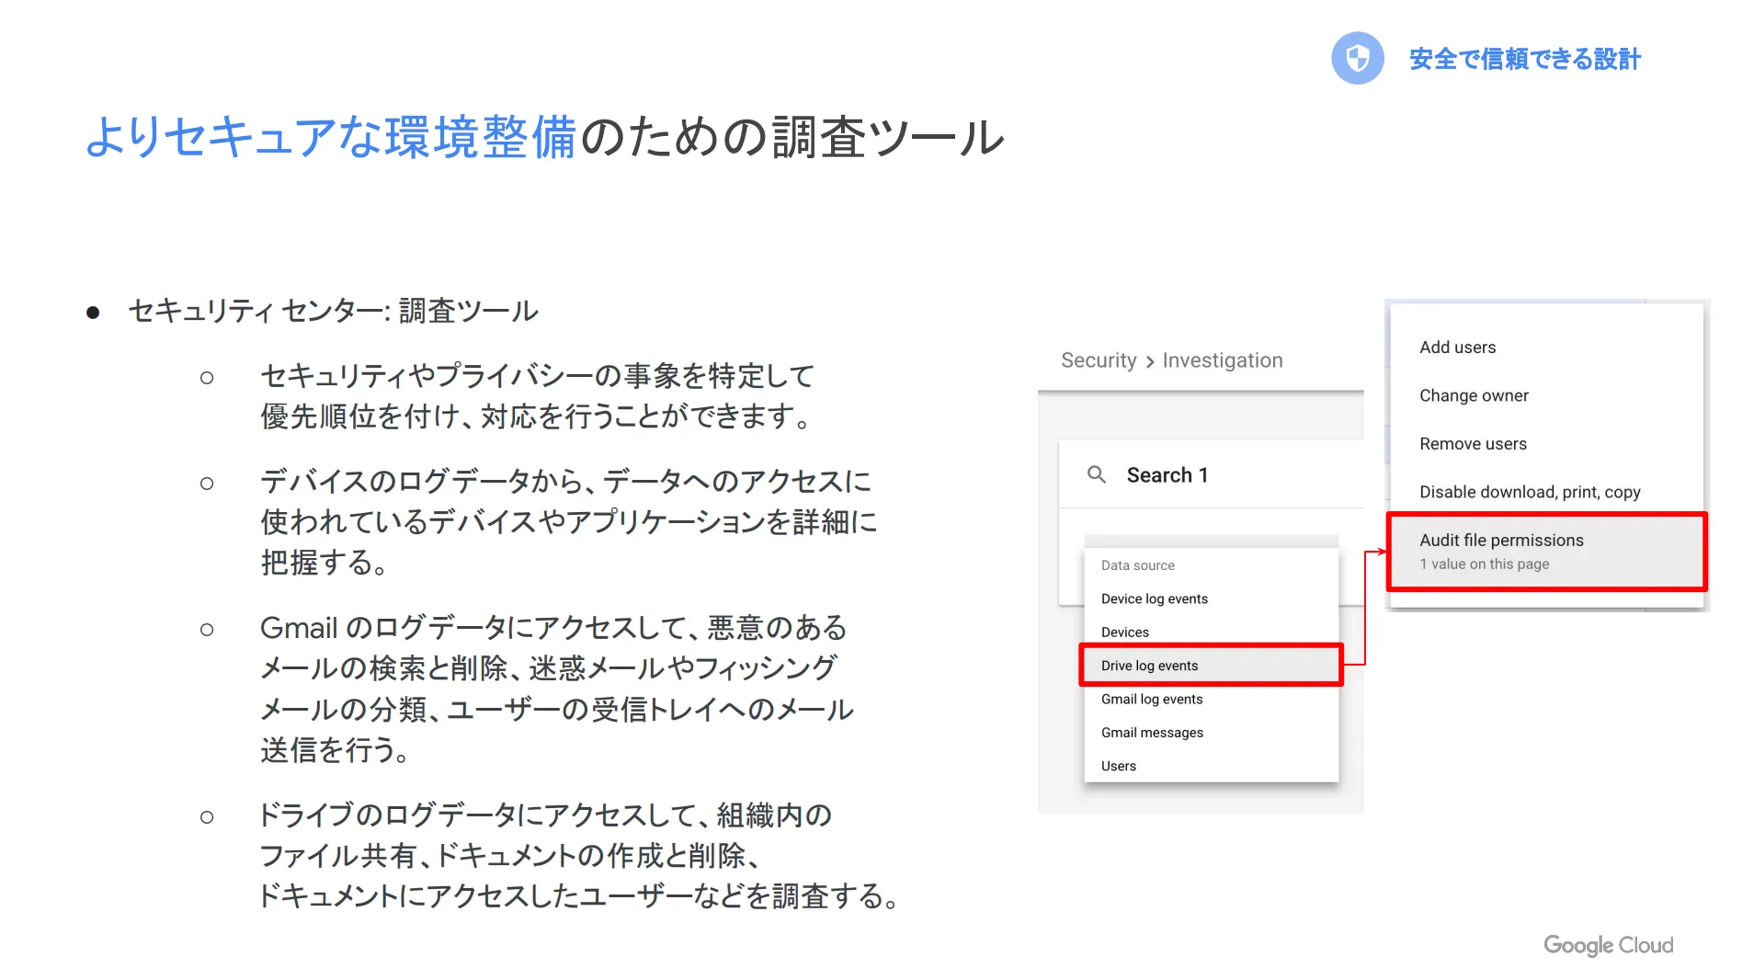Open the Security breadcrumb link

pos(1099,360)
